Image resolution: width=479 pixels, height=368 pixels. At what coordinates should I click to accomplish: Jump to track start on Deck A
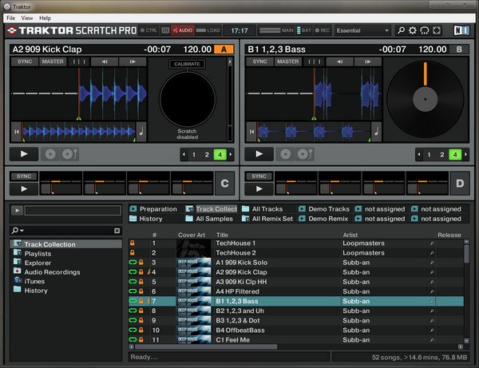pyautogui.click(x=16, y=130)
